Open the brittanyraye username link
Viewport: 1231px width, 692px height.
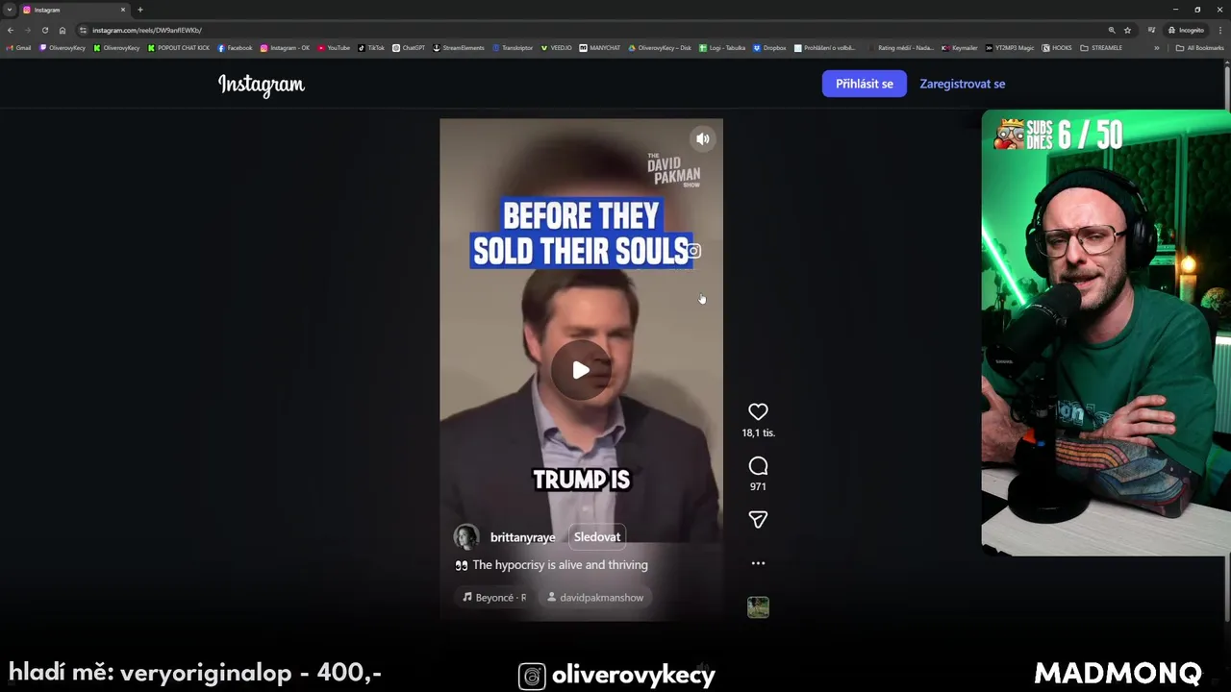[x=522, y=537]
